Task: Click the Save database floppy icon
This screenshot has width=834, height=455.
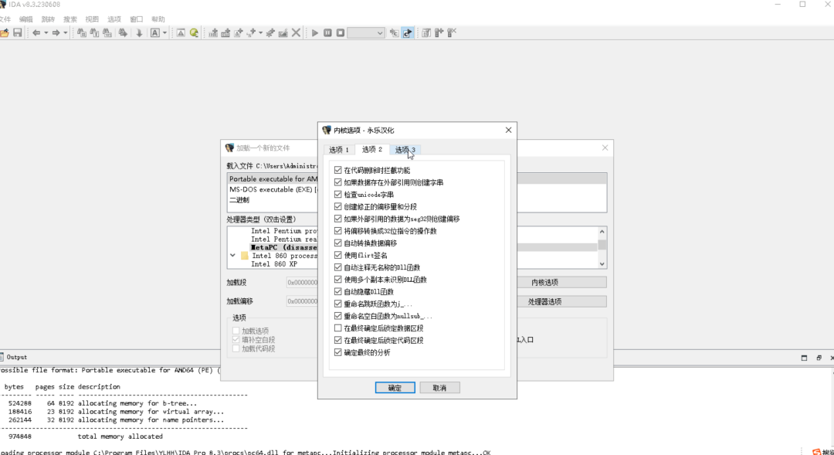Action: (x=18, y=33)
